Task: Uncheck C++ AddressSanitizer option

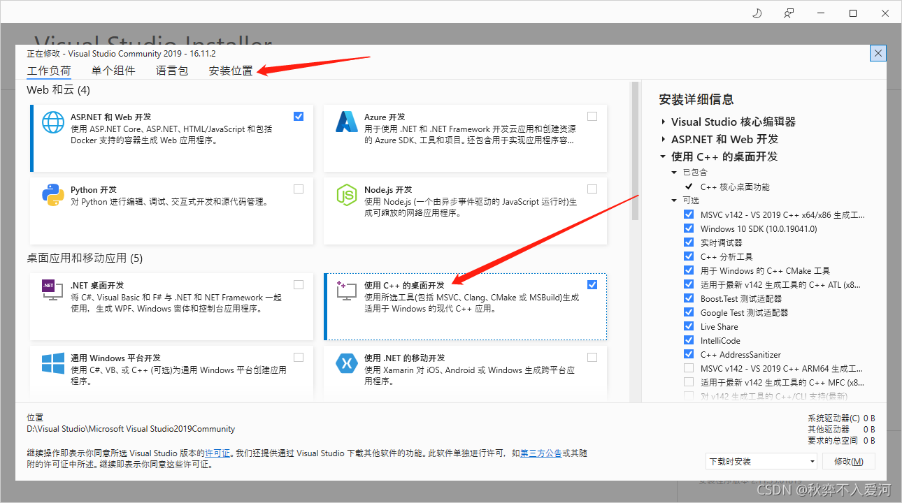Action: coord(689,354)
